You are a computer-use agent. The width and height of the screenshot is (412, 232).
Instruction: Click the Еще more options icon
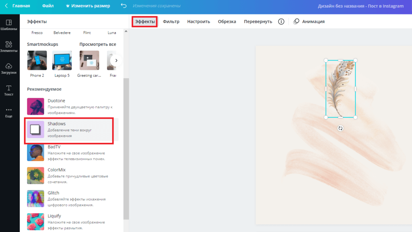tap(9, 112)
